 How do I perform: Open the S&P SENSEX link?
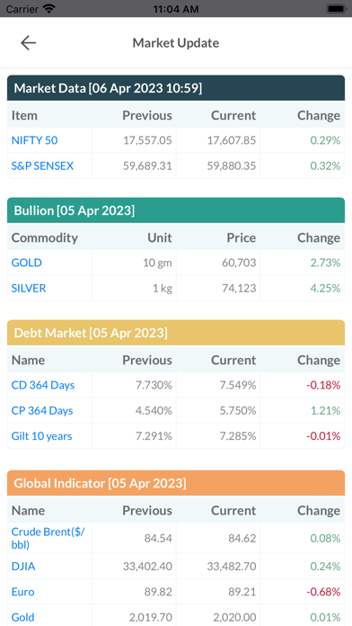(42, 165)
